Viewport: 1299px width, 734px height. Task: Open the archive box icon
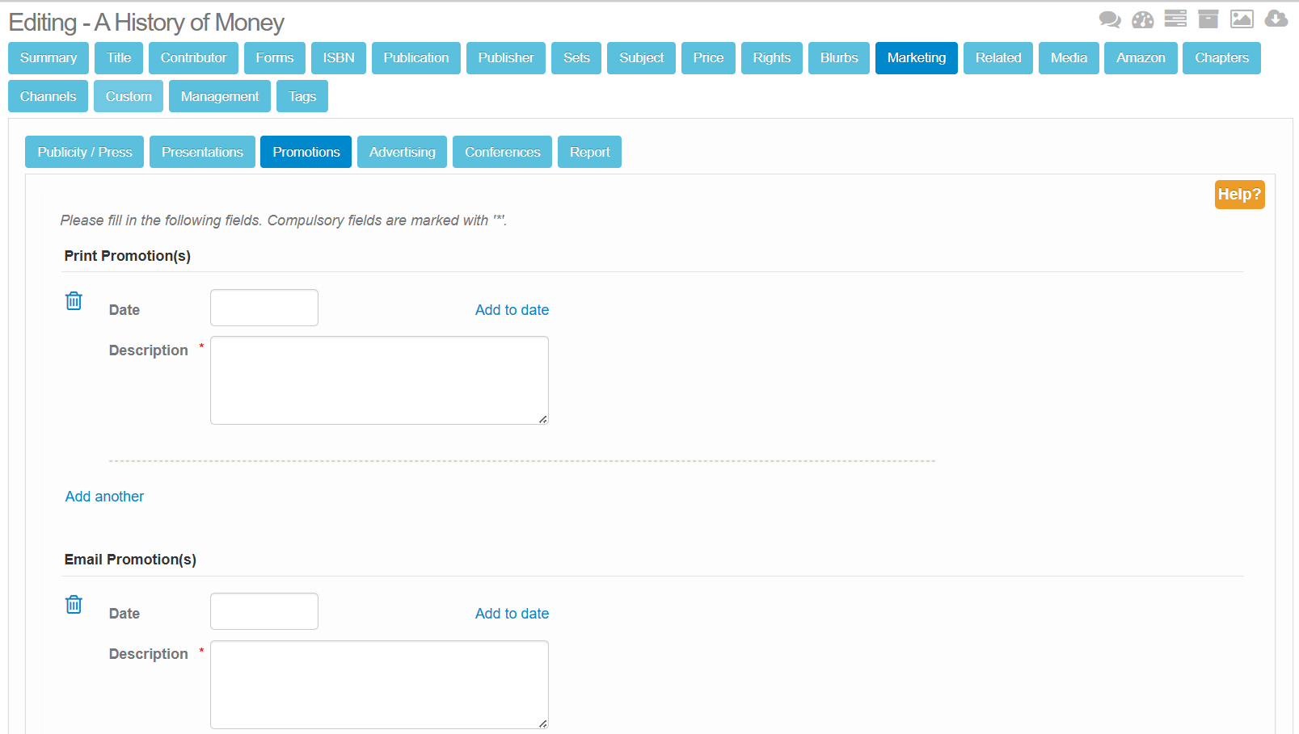[x=1208, y=19]
